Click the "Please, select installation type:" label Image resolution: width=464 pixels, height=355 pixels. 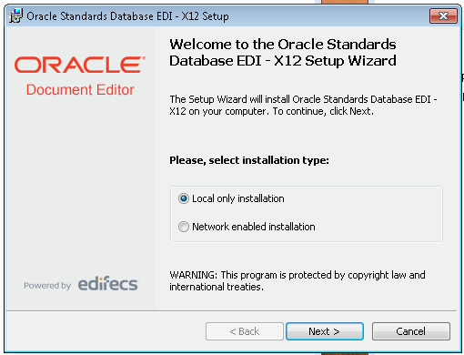click(249, 160)
